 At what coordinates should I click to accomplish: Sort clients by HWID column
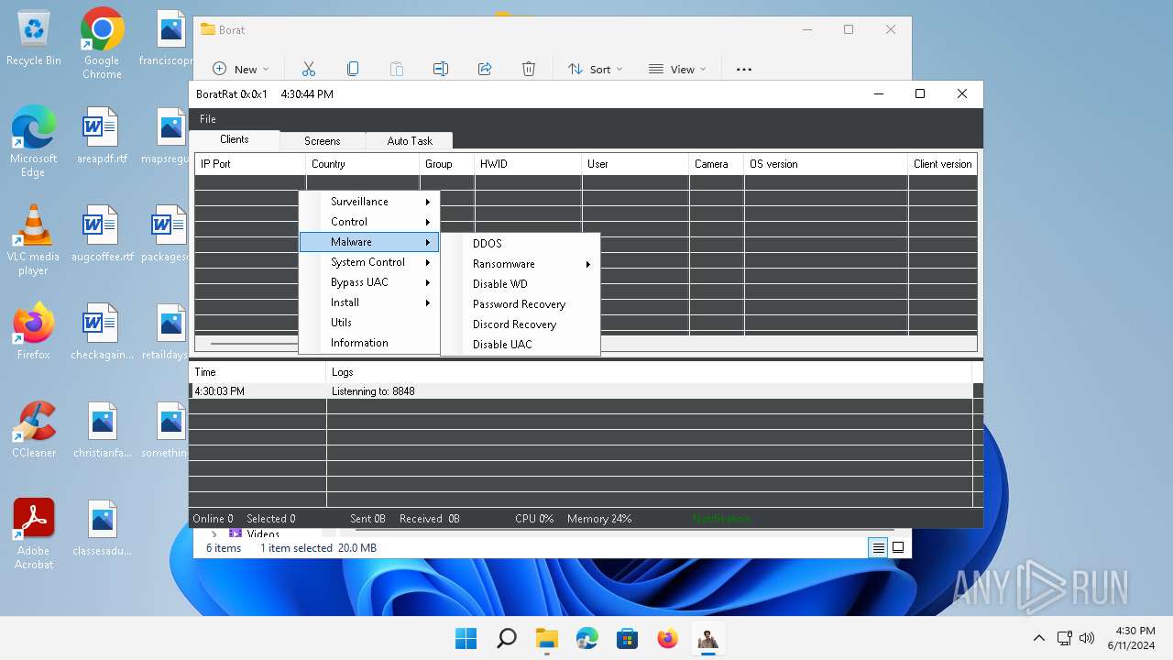pos(528,164)
